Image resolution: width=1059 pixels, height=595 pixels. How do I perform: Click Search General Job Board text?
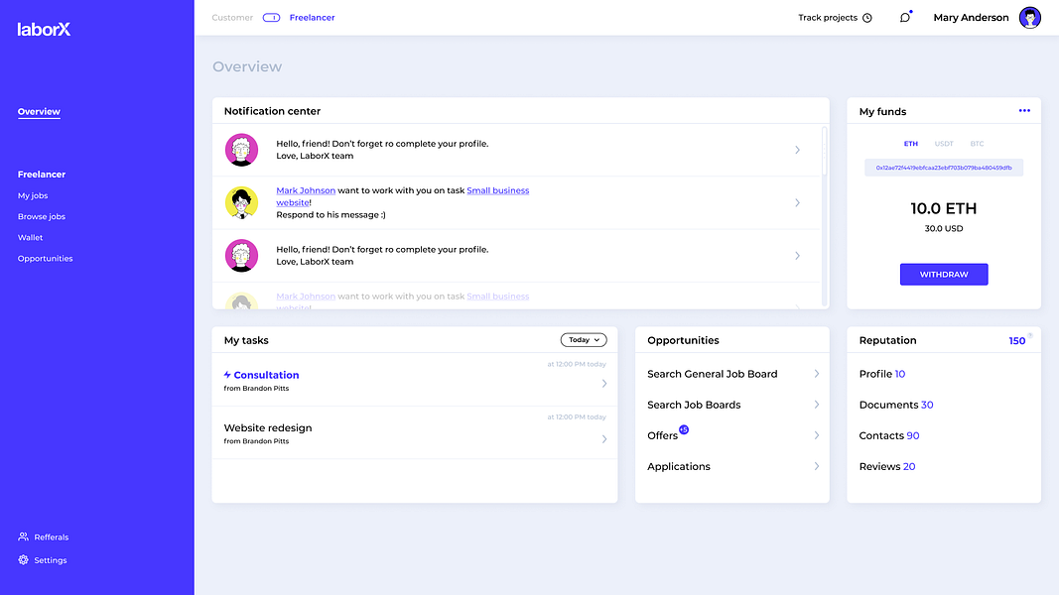[712, 374]
